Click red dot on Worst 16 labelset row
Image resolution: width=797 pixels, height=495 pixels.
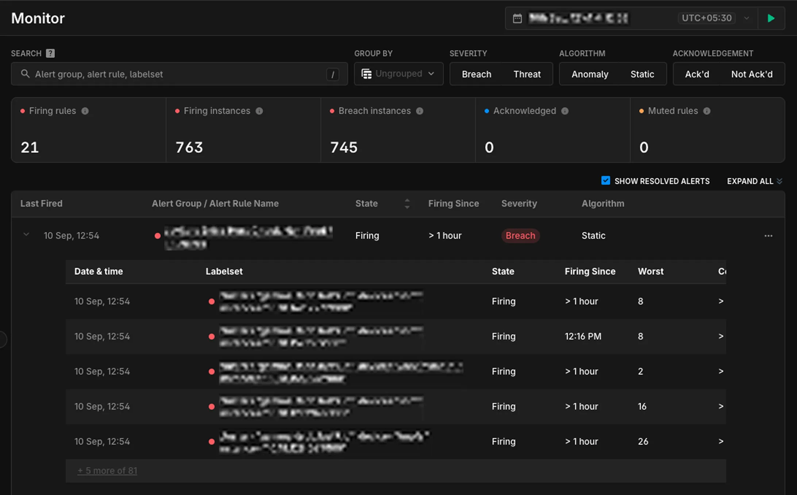[x=211, y=407]
